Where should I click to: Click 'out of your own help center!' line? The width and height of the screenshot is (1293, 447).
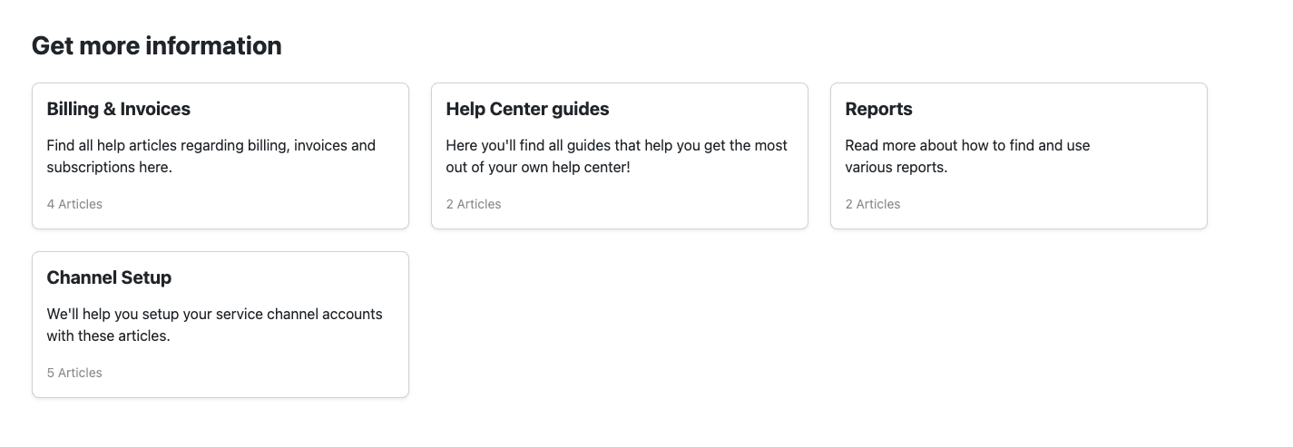point(537,167)
